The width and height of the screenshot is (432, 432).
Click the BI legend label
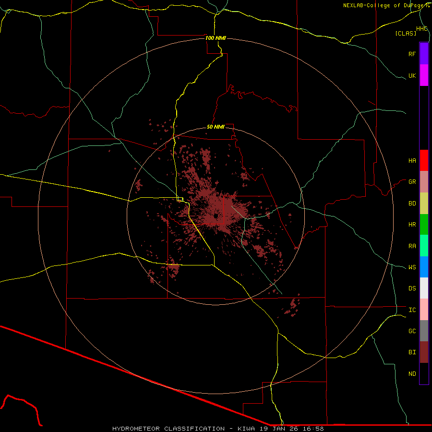pos(412,352)
